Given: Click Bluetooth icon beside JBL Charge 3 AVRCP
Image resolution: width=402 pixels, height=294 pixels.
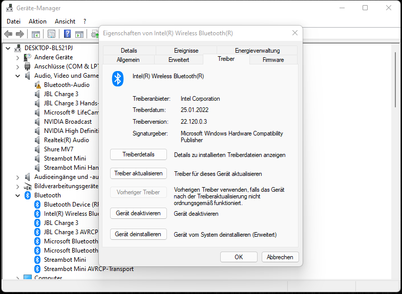Looking at the screenshot, I should pos(37,232).
